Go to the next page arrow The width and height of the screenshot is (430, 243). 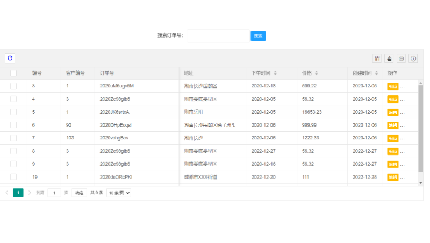pos(30,193)
